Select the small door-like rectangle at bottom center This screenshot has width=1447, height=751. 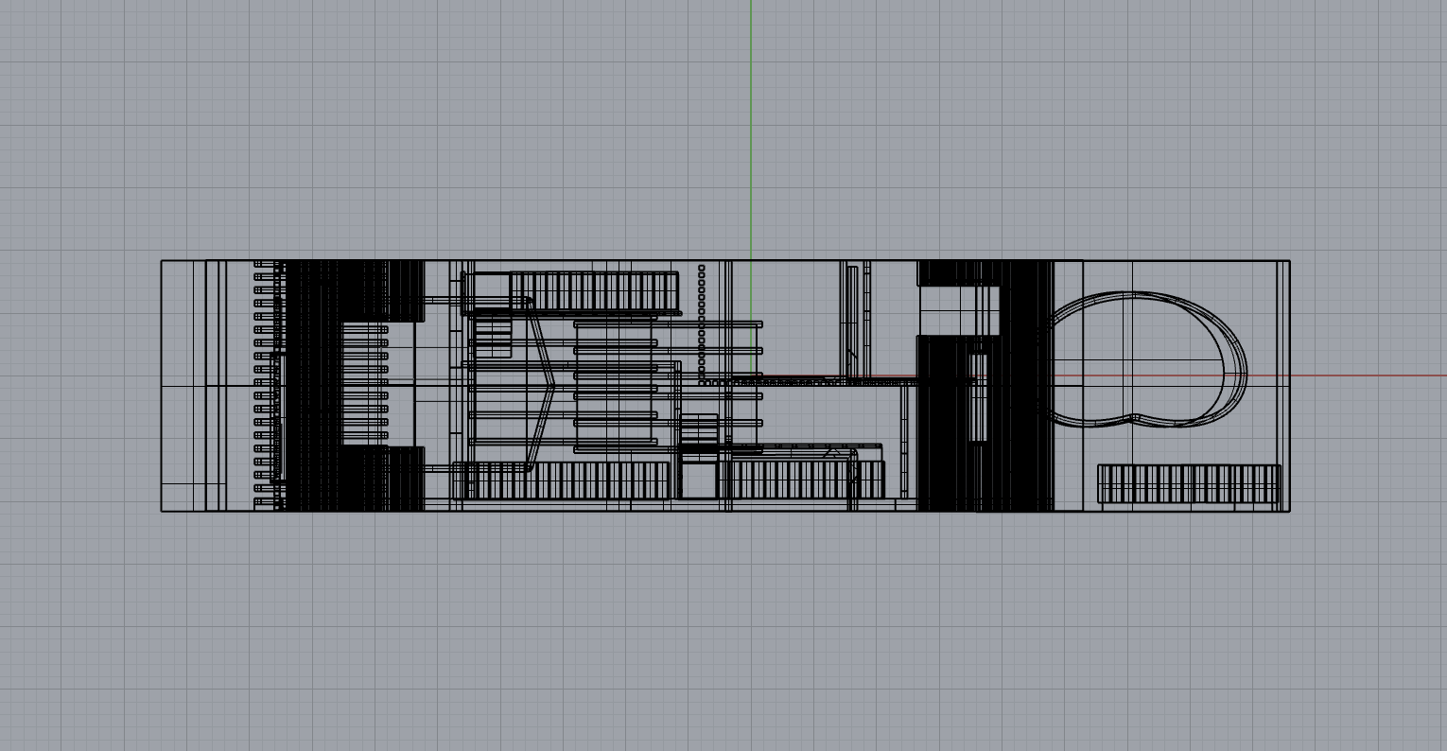[x=699, y=480]
